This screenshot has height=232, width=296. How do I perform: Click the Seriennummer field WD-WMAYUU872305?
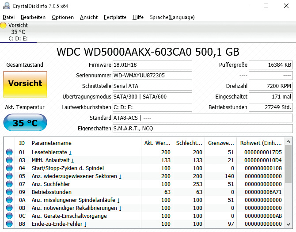(x=152, y=76)
